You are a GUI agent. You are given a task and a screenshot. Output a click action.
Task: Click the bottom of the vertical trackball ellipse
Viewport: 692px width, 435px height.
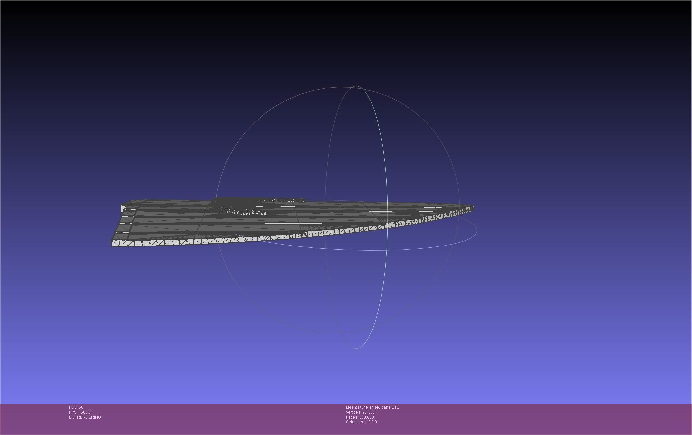click(x=357, y=348)
